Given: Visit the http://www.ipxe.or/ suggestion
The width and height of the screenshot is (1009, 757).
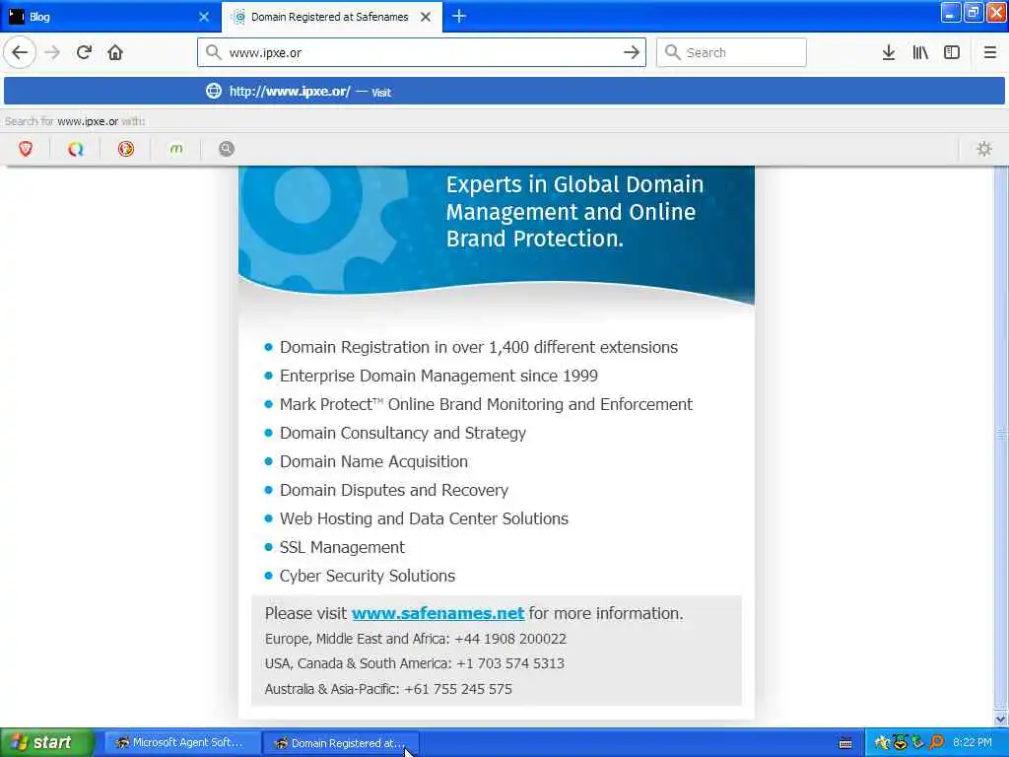Looking at the screenshot, I should (x=504, y=92).
